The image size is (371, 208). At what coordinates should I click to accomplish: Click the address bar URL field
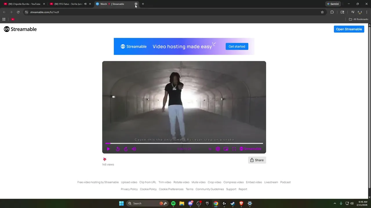click(174, 12)
